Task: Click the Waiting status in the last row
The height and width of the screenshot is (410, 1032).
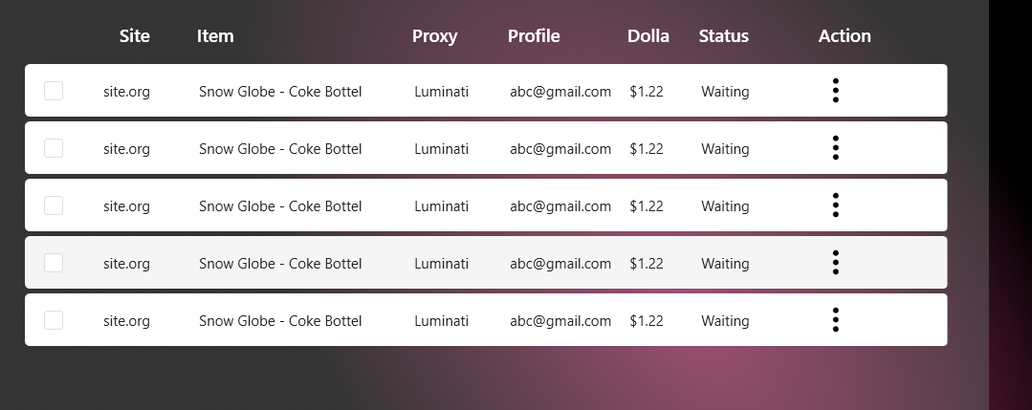Action: tap(725, 321)
